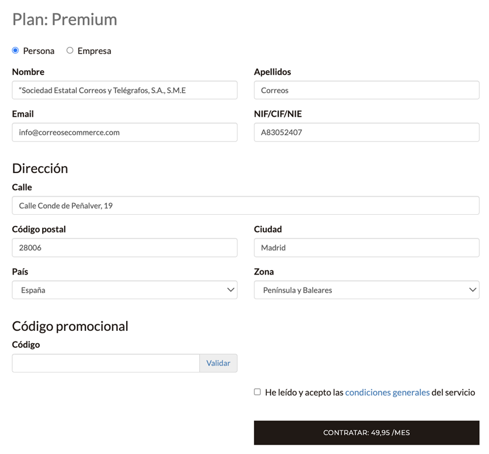Click the chevron arrow in the País selector

[230, 290]
